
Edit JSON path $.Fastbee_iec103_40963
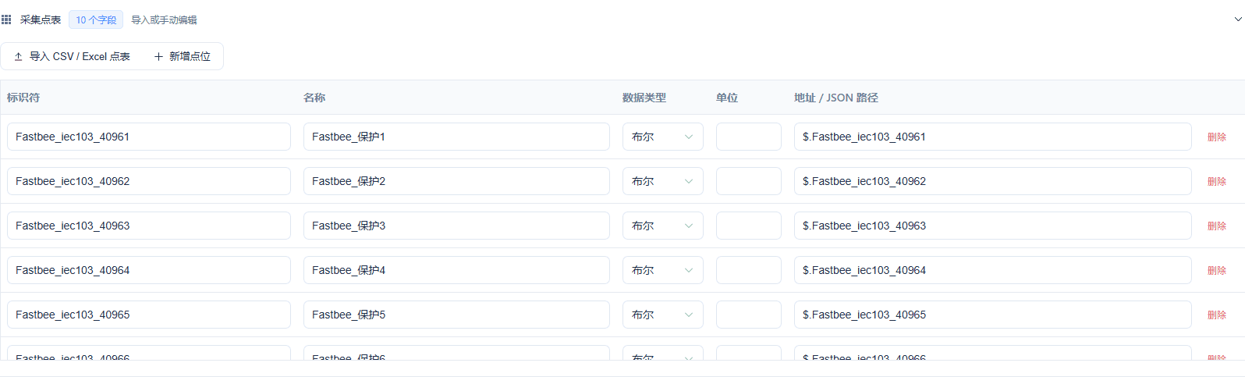point(993,226)
